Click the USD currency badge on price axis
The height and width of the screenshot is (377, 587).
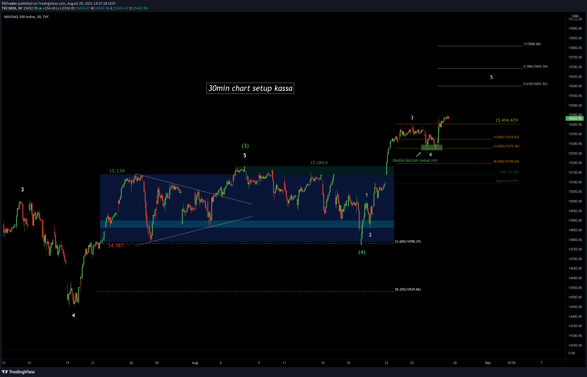tap(575, 16)
